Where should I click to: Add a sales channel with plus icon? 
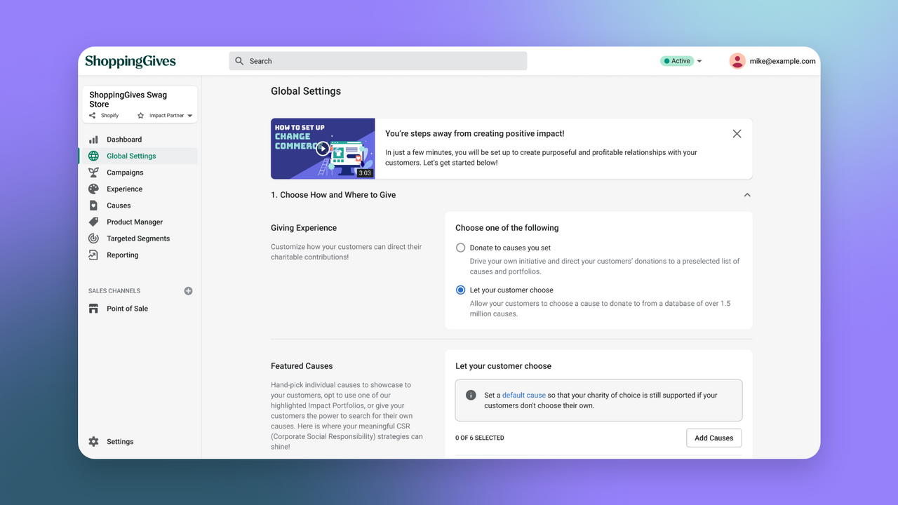pyautogui.click(x=188, y=291)
